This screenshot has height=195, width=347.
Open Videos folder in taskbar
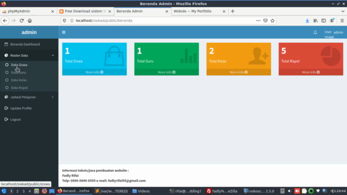(x=141, y=191)
